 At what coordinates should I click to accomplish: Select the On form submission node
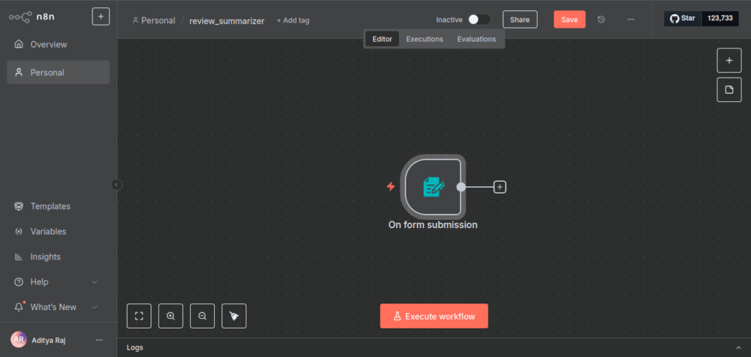(x=433, y=187)
